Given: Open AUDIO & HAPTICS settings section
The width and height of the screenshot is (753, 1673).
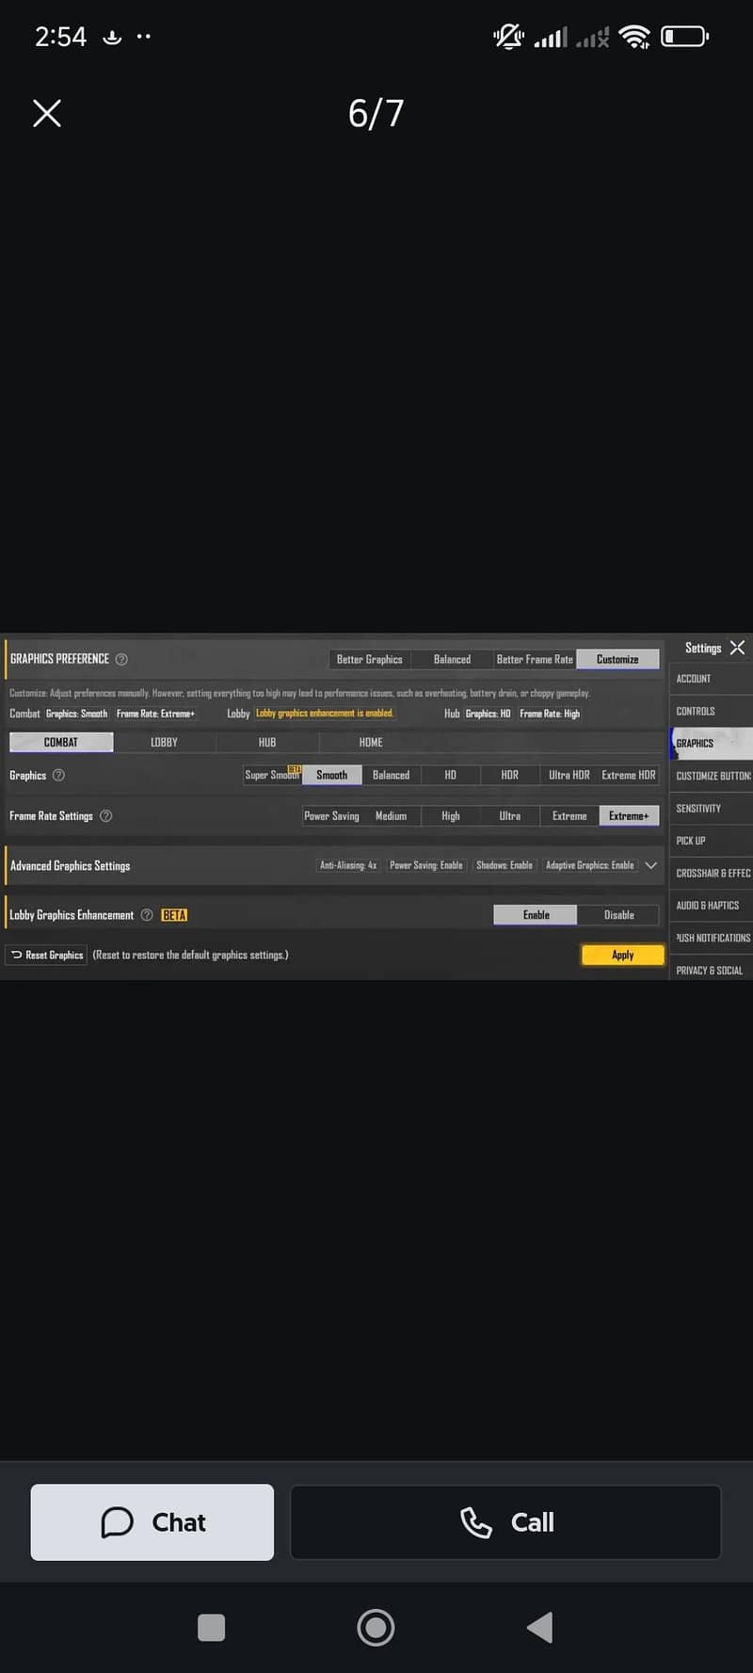Looking at the screenshot, I should [x=711, y=905].
